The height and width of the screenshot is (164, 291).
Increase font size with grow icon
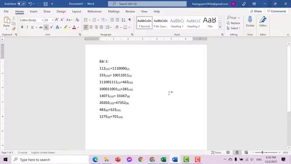point(57,20)
